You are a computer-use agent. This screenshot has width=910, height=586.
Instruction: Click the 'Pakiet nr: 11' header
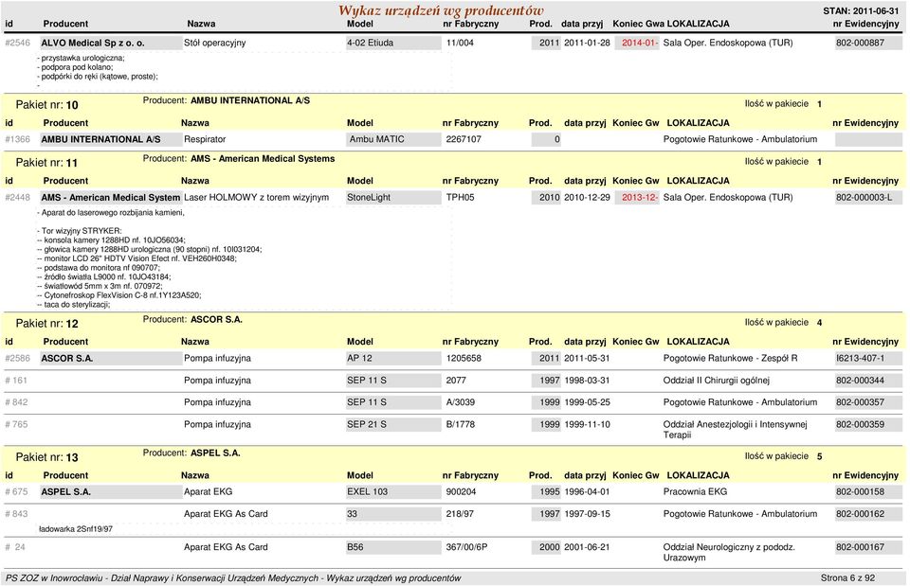tap(46, 163)
